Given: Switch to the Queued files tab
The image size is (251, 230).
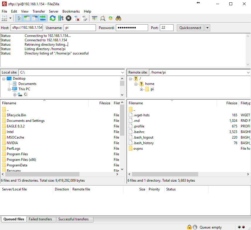Looking at the screenshot, I should click(x=14, y=219).
